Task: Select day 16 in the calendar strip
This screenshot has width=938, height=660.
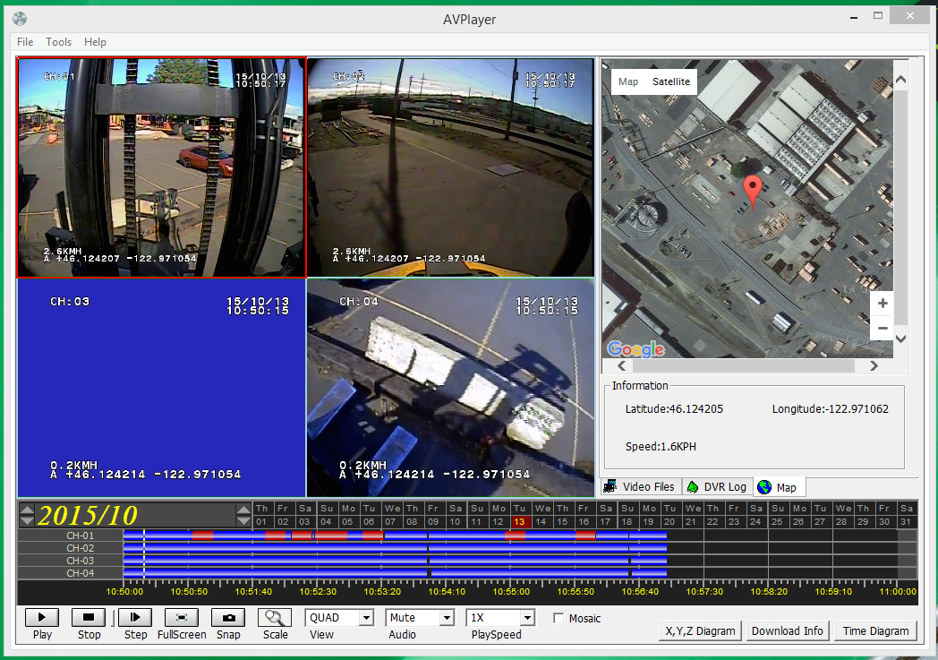Action: [584, 521]
